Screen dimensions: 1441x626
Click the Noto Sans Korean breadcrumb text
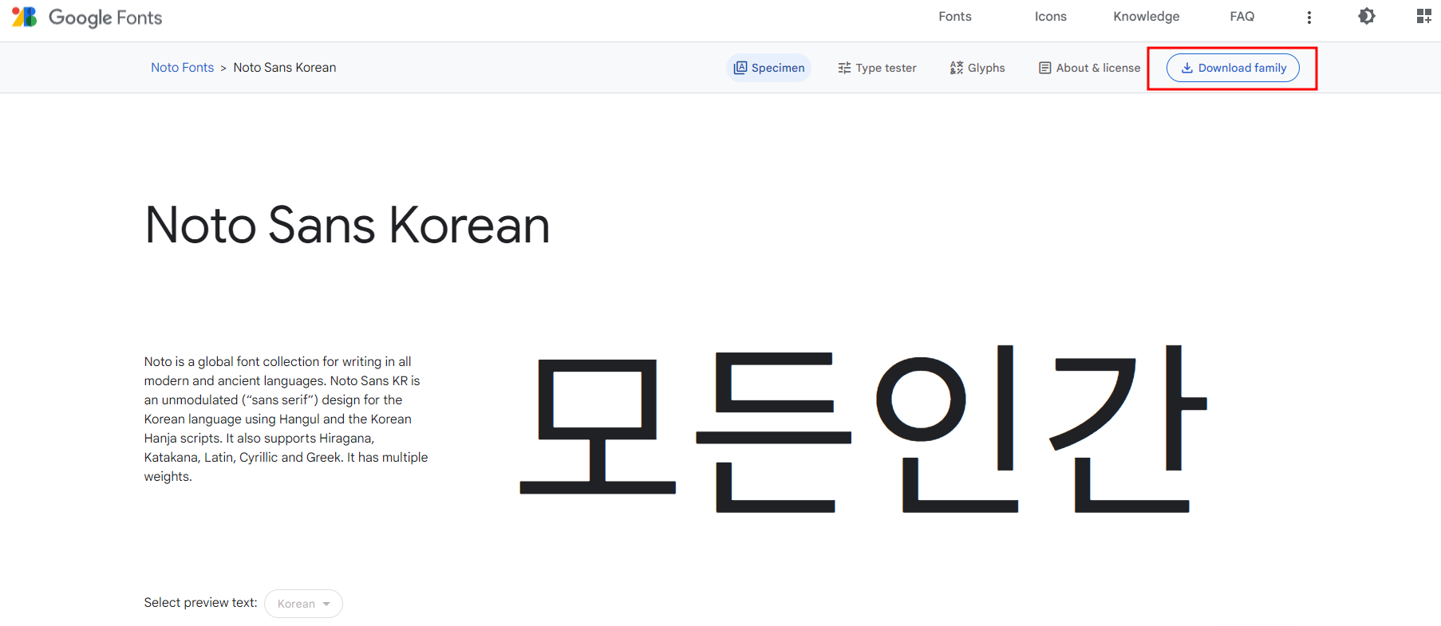285,68
